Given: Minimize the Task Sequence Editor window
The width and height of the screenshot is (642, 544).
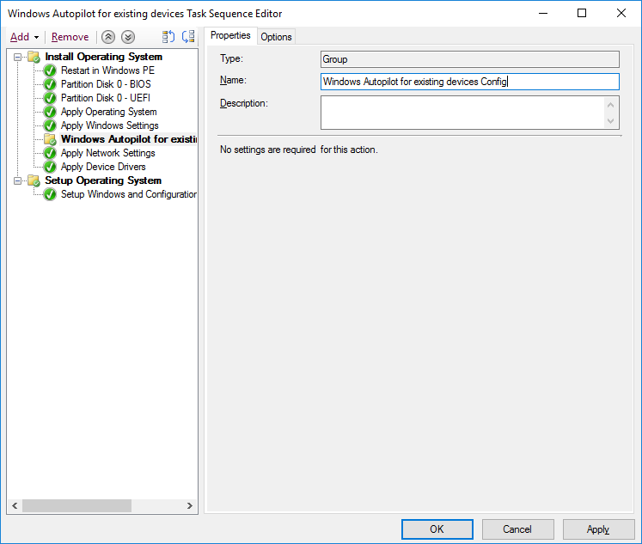Looking at the screenshot, I should [543, 13].
